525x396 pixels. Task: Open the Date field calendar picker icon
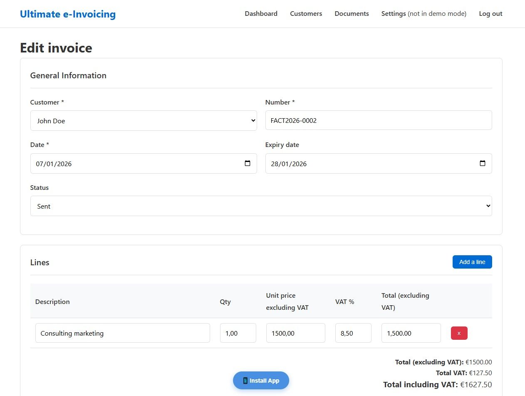coord(248,163)
